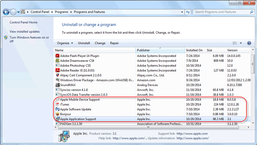
Task: Click the Adobe Photoshop CS5 row icon
Action: coord(58,66)
